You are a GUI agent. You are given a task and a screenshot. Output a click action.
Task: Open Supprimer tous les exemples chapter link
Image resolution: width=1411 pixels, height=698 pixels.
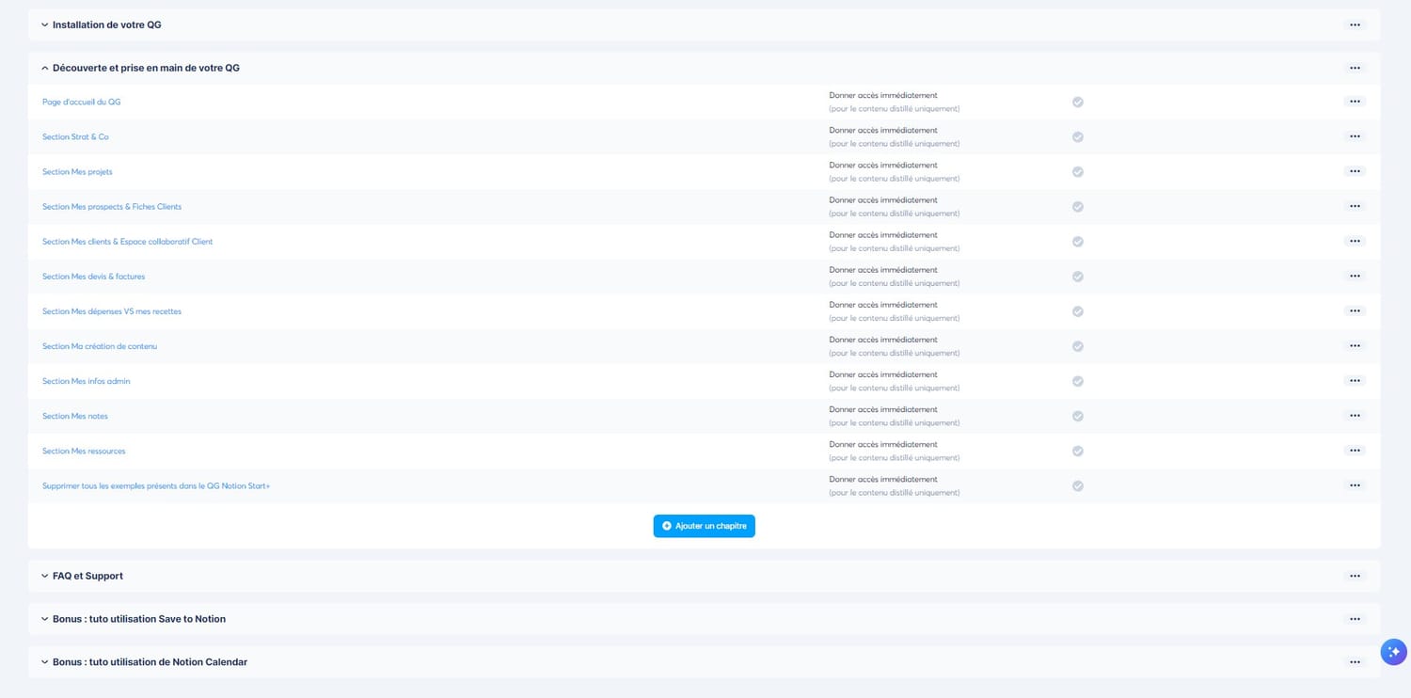tap(156, 485)
